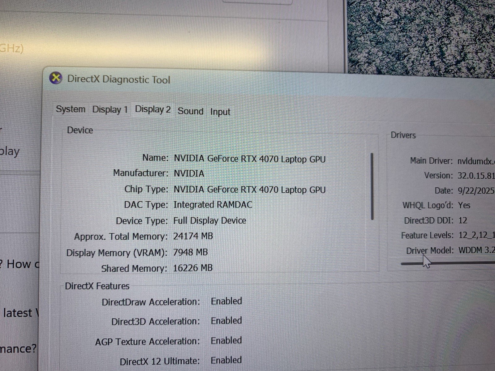The width and height of the screenshot is (495, 371).
Task: Click the Device panel vertical scrollbar
Action: pyautogui.click(x=372, y=186)
